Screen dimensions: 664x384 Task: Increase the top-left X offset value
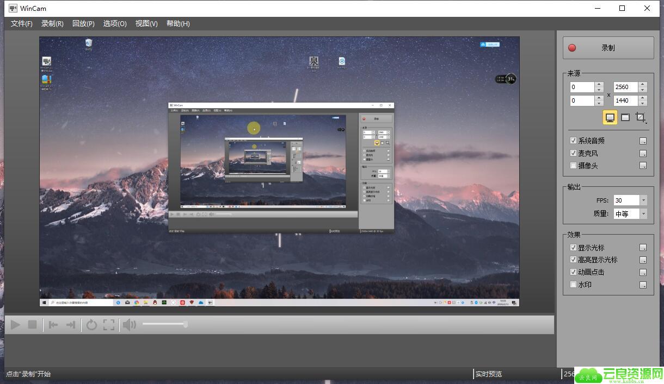599,84
